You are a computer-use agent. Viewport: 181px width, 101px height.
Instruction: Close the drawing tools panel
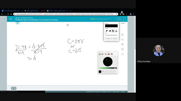(x=115, y=38)
